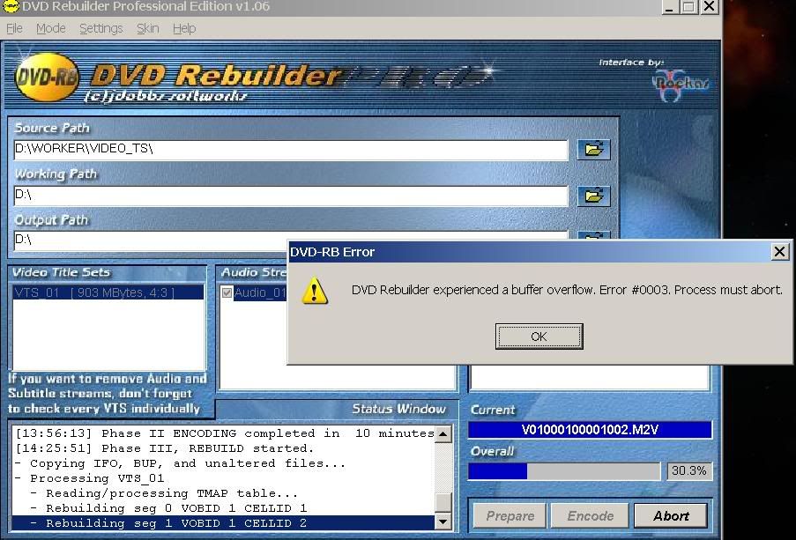Click the DVD Rebuilder title bar icon
Image resolution: width=796 pixels, height=540 pixels.
[11, 6]
